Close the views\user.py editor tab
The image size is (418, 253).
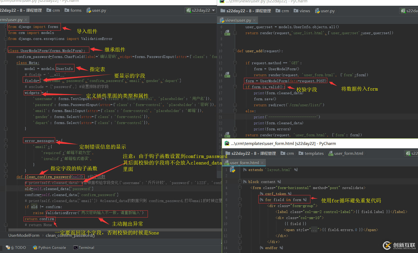254,20
